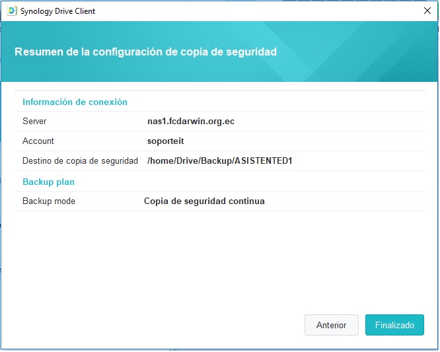
Task: Click the value Copia de seguridad continua
Action: pyautogui.click(x=205, y=201)
